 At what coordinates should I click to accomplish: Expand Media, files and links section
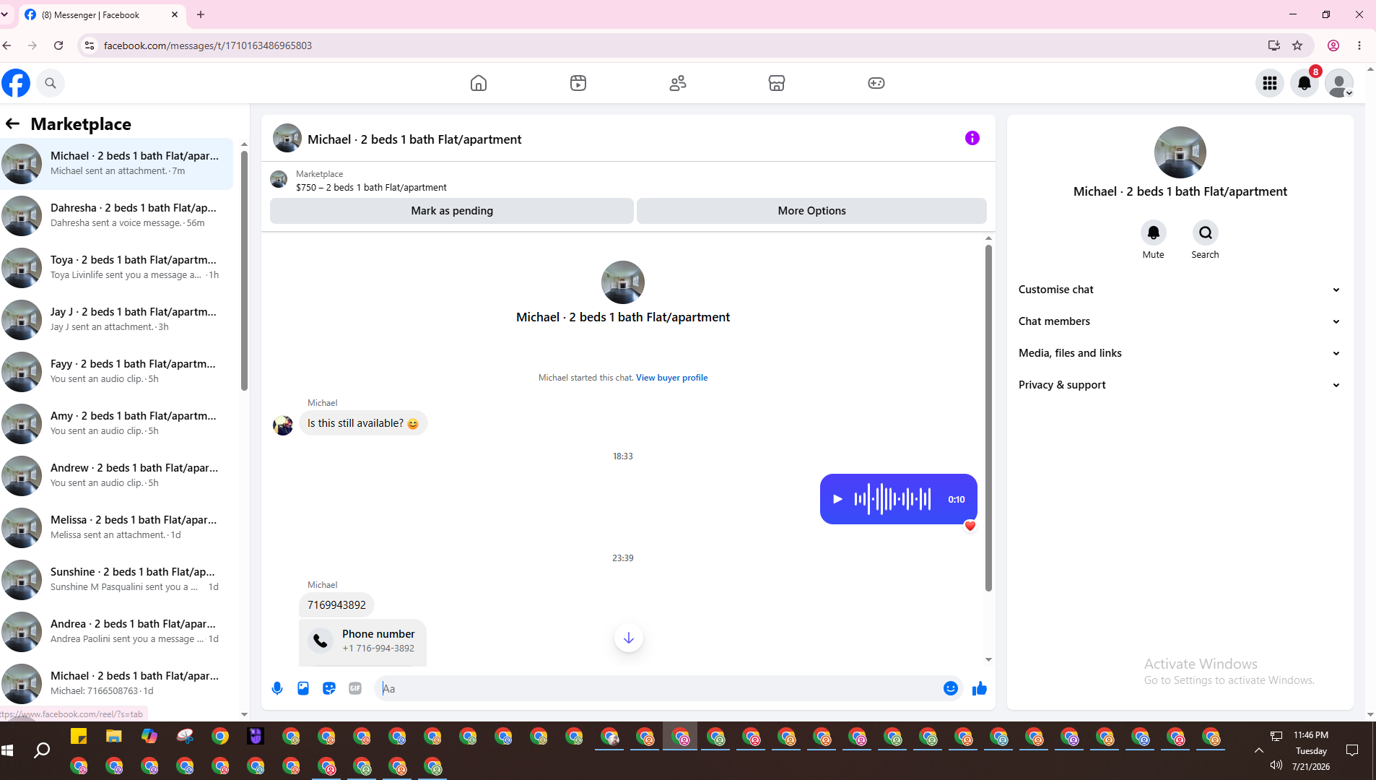click(1180, 353)
